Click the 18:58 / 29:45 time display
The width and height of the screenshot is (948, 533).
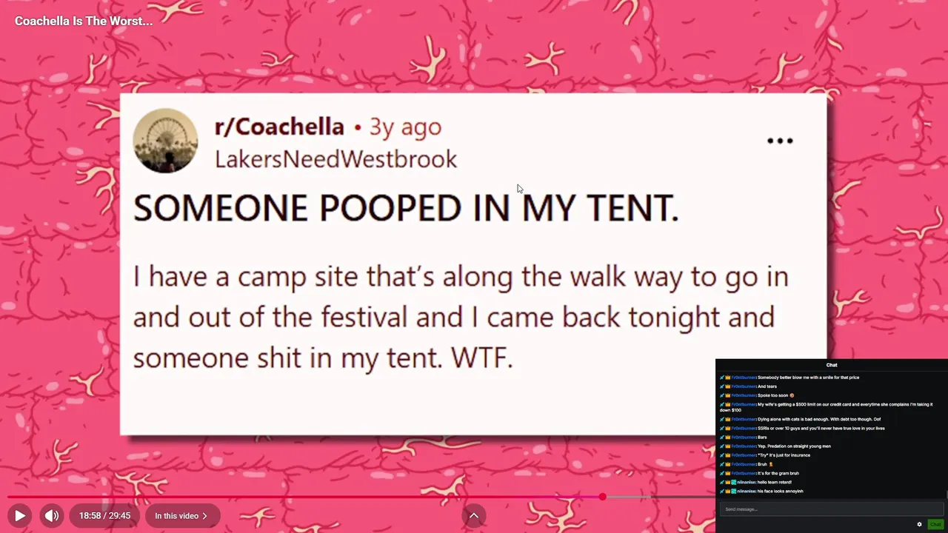coord(104,516)
